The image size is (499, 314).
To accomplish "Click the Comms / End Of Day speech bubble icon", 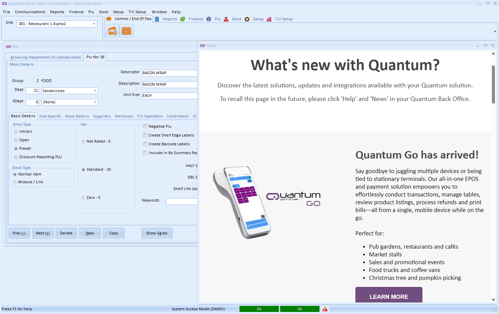I will (109, 19).
